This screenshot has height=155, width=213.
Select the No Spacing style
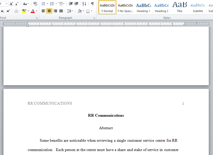(x=125, y=7)
